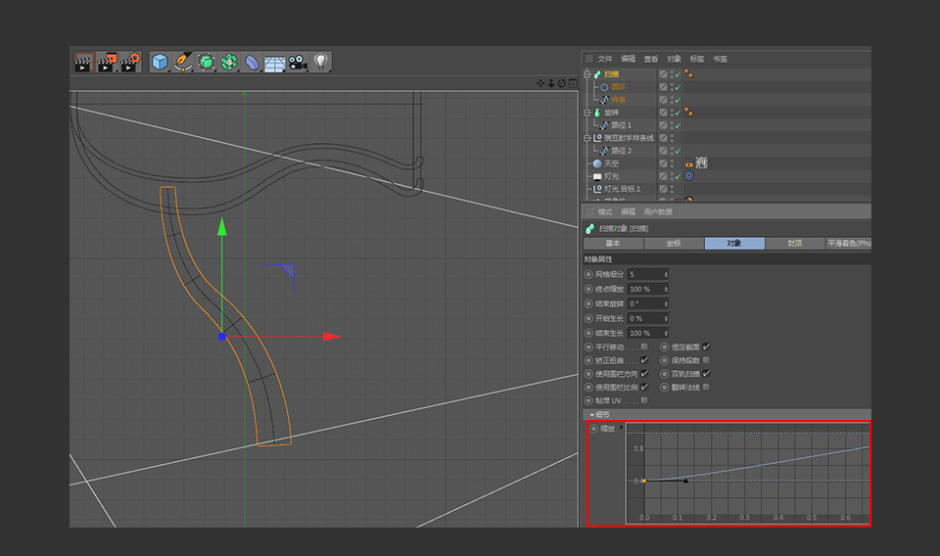Image resolution: width=940 pixels, height=556 pixels.
Task: Click 网格细分 value stepper arrows
Action: tap(666, 274)
